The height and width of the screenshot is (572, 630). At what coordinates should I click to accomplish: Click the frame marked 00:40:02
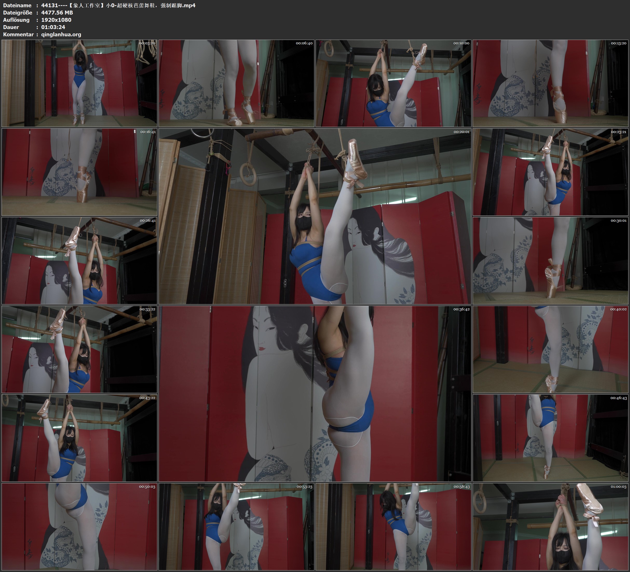coord(551,349)
